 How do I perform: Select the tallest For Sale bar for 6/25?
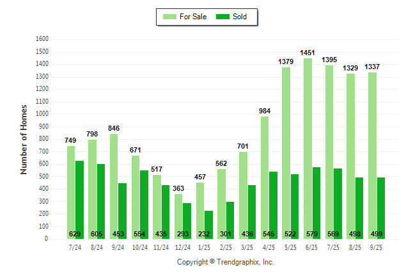(308, 147)
